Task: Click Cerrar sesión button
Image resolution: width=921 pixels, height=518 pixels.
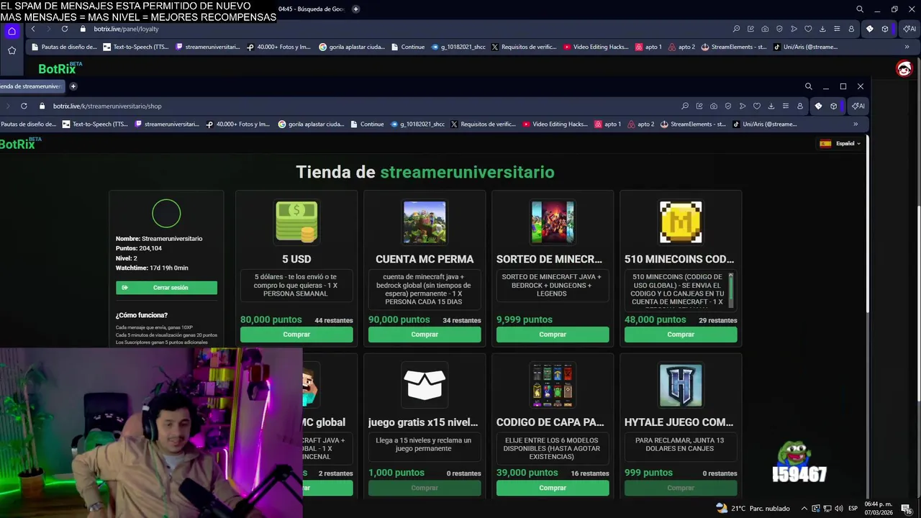Action: point(166,288)
